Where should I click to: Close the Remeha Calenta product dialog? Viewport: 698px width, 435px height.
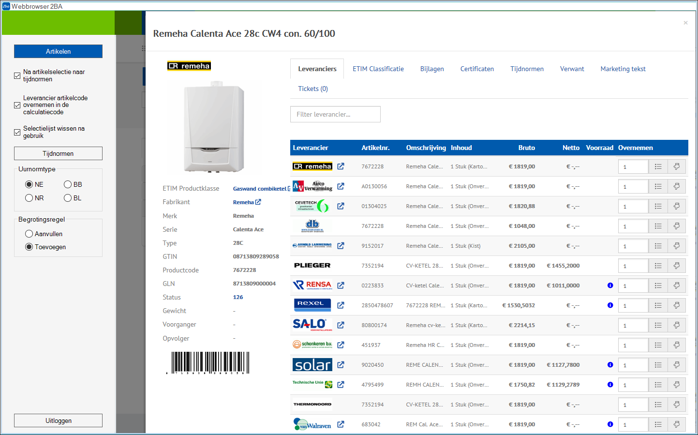(x=685, y=23)
